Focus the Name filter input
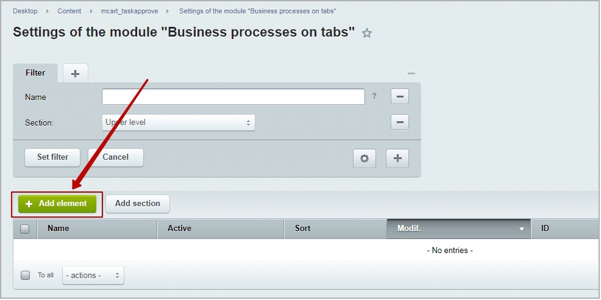 tap(233, 97)
